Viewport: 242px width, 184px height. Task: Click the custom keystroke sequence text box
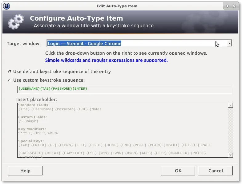click(124, 89)
